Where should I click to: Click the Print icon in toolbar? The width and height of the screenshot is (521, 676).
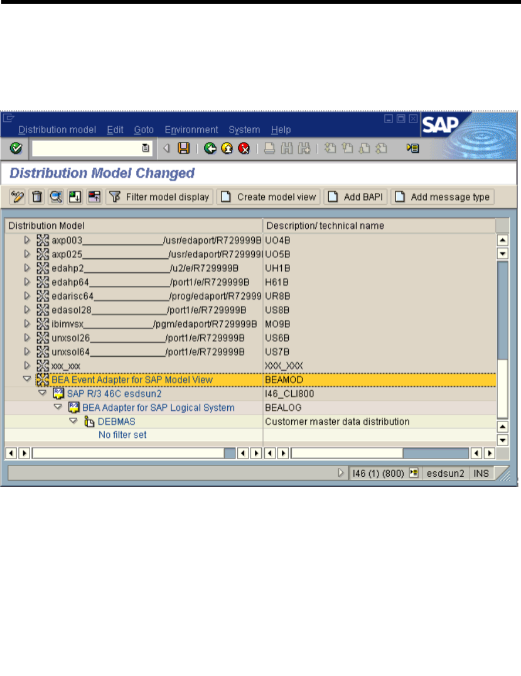269,148
